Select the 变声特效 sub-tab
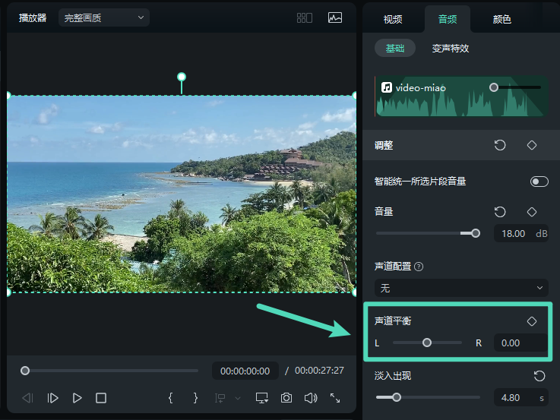This screenshot has height=420, width=560. pos(451,48)
